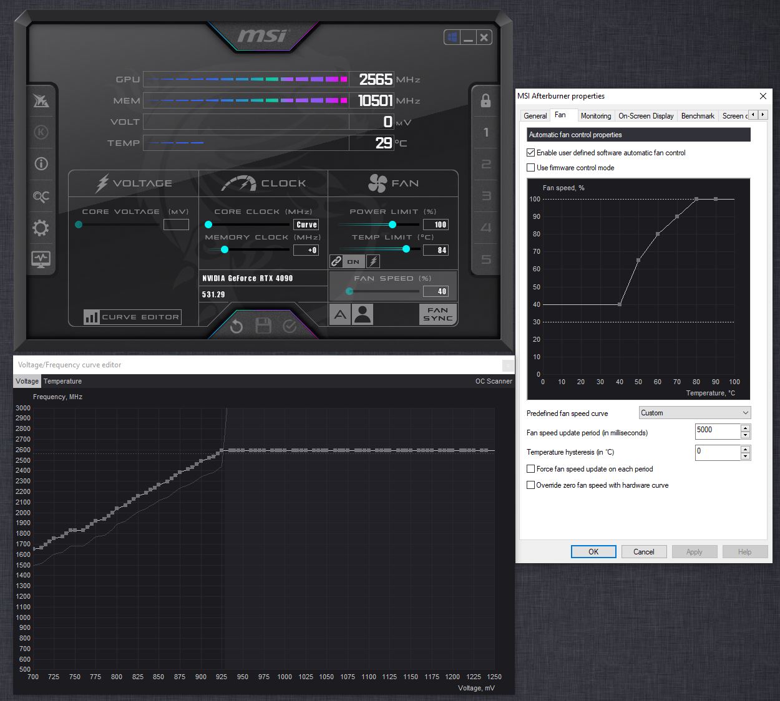
Task: Launch the OC Scanner magnifier icon
Action: (x=41, y=196)
